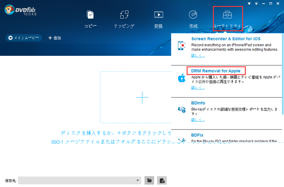284x187 pixels.
Task: Click the メインムービー mode switcher button
Action: [x=24, y=38]
